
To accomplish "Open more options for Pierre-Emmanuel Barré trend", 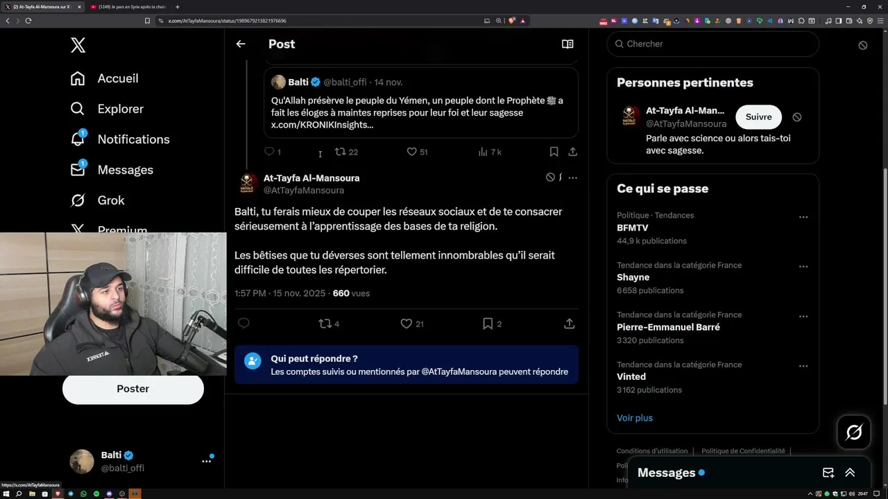I will [x=803, y=317].
